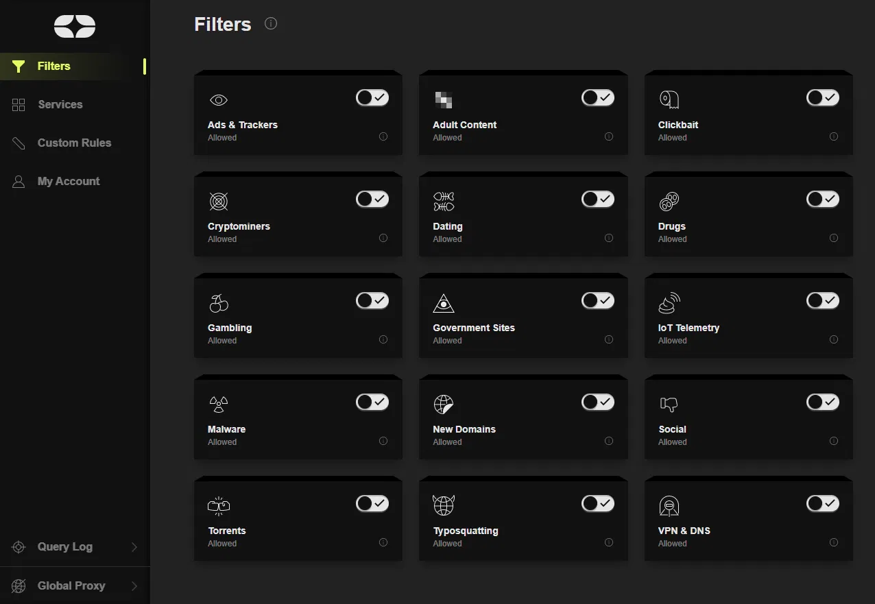Screen dimensions: 875x604
Task: Click the Social thumbs-down icon
Action: tap(669, 404)
